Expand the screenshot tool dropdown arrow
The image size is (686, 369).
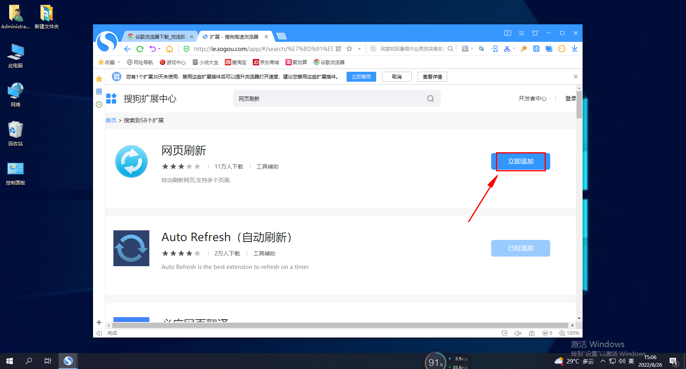[x=514, y=49]
